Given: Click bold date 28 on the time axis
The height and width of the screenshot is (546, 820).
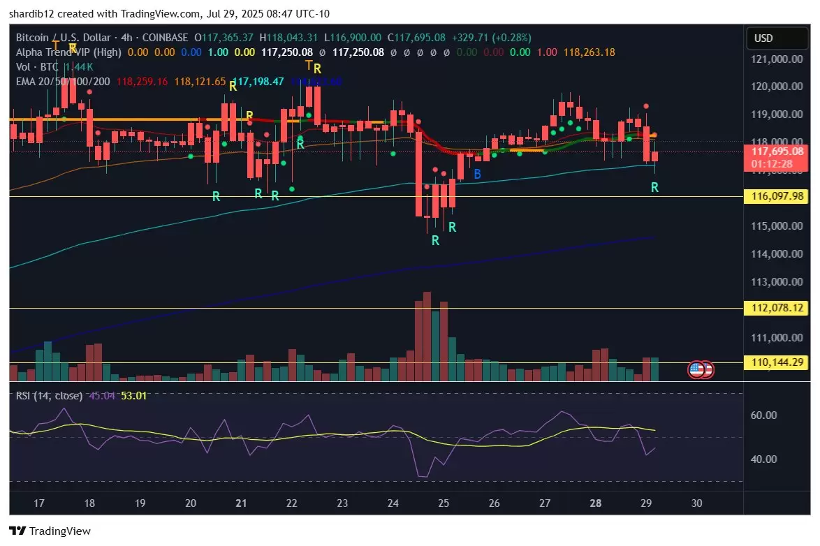Looking at the screenshot, I should coord(596,503).
